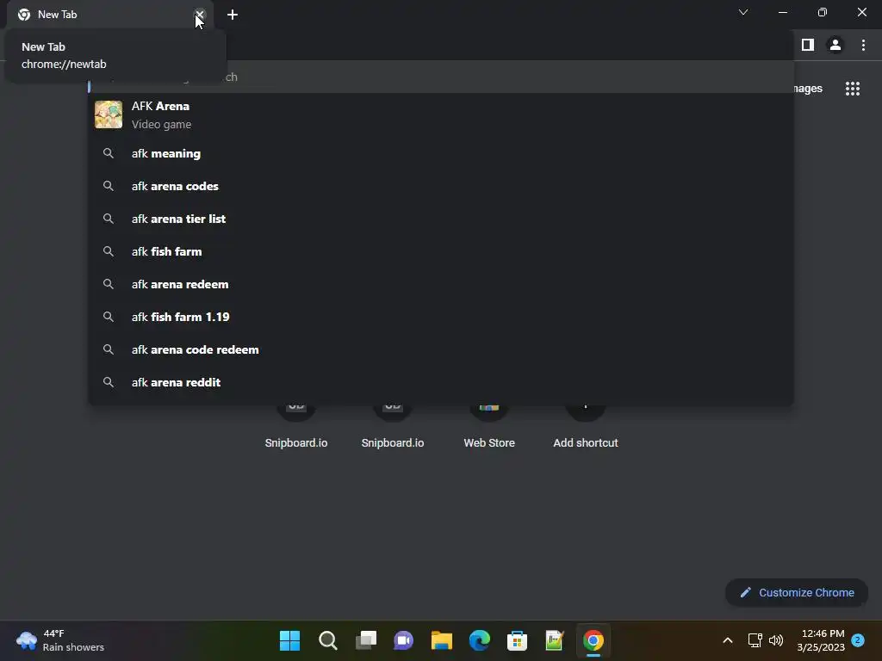Choose the 'afk meaning' suggestion
This screenshot has height=661, width=882.
[441, 153]
